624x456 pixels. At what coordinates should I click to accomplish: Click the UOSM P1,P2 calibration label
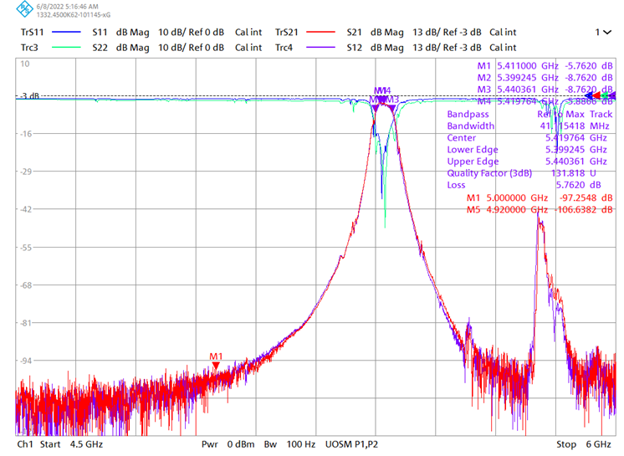[x=351, y=444]
